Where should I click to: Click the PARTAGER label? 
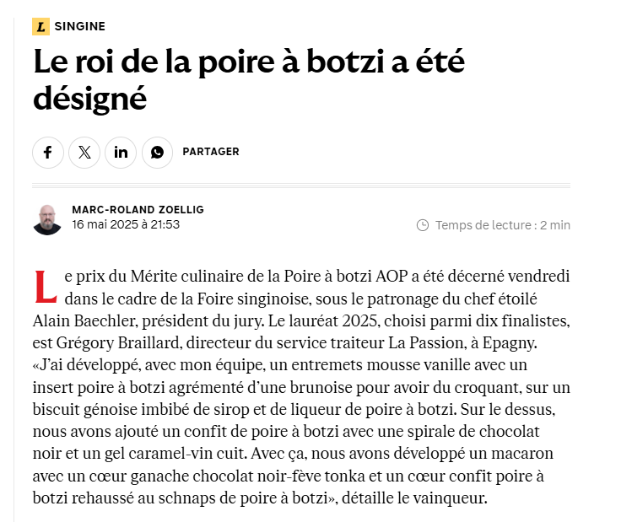tap(211, 152)
